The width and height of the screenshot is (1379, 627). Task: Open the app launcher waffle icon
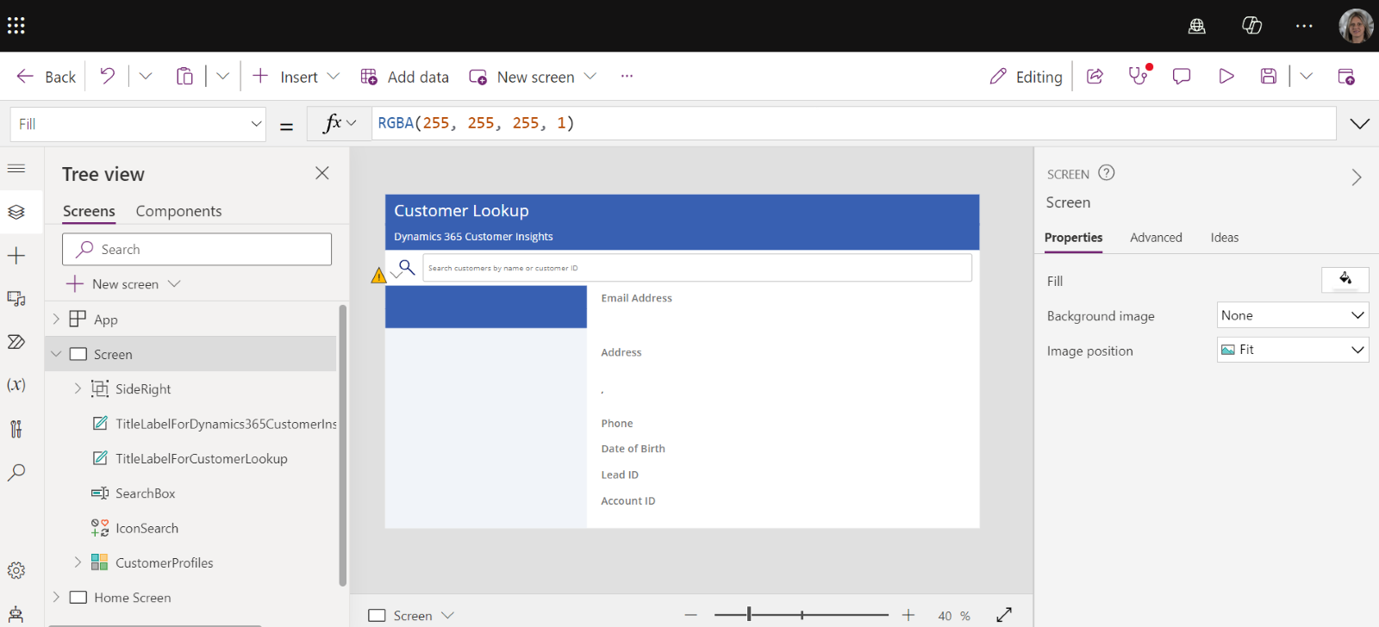click(16, 26)
